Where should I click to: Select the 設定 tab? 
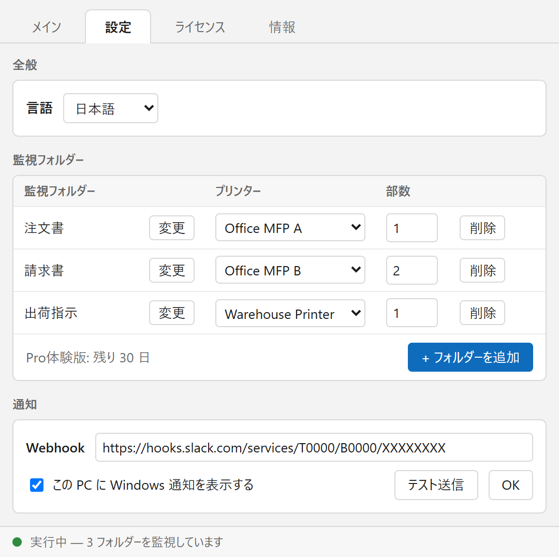(x=118, y=27)
